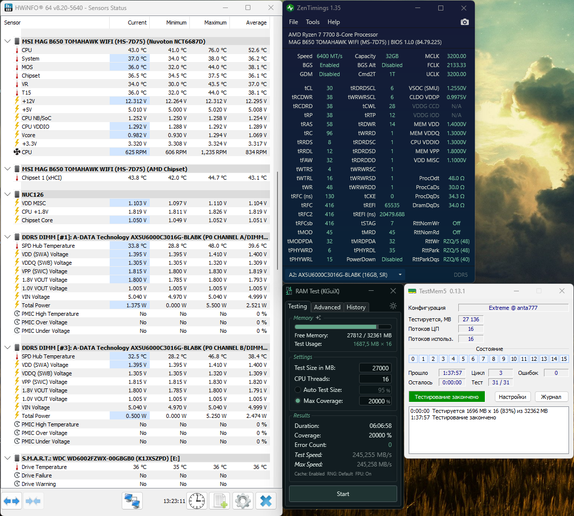Viewport: 574px width, 516px height.
Task: Open HWiNFO network remote monitors icon
Action: point(132,501)
